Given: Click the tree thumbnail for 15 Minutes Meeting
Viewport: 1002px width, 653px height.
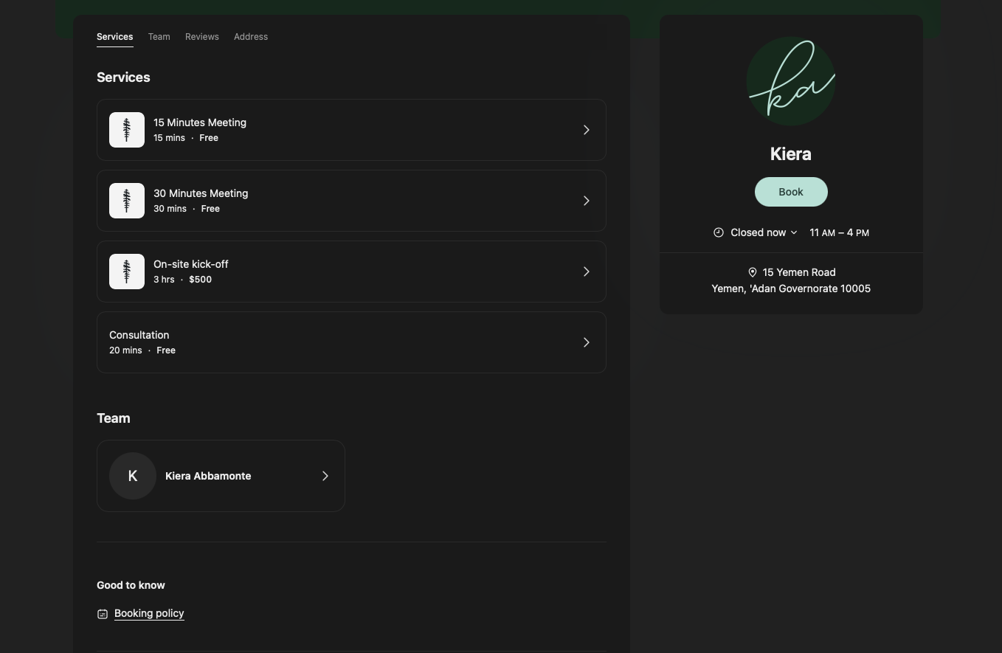Looking at the screenshot, I should tap(126, 130).
